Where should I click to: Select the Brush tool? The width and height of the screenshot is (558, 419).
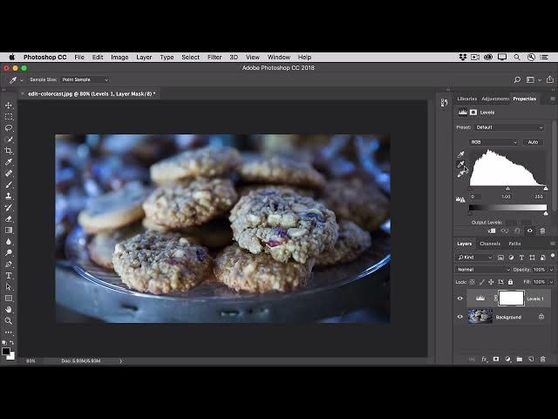(9, 184)
